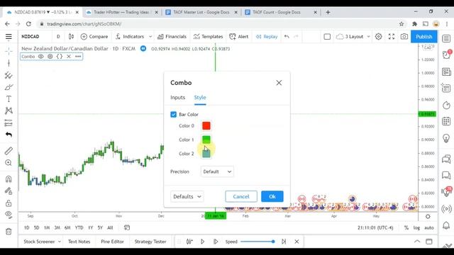Viewport: 454px width, 255px height.
Task: Click Compare symbol button
Action: point(94,37)
